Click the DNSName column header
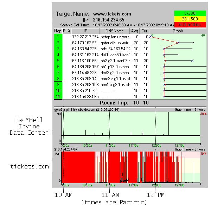The width and height of the screenshot is (211, 211). click(x=115, y=31)
